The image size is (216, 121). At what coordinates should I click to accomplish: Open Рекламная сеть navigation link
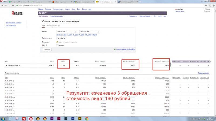(x=58, y=9)
